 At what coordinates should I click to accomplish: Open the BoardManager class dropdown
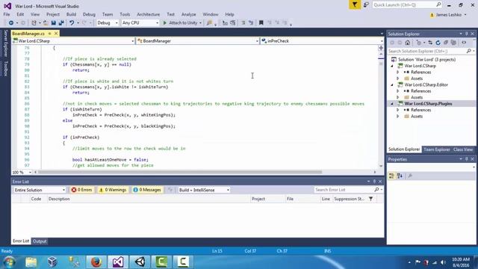click(x=197, y=41)
